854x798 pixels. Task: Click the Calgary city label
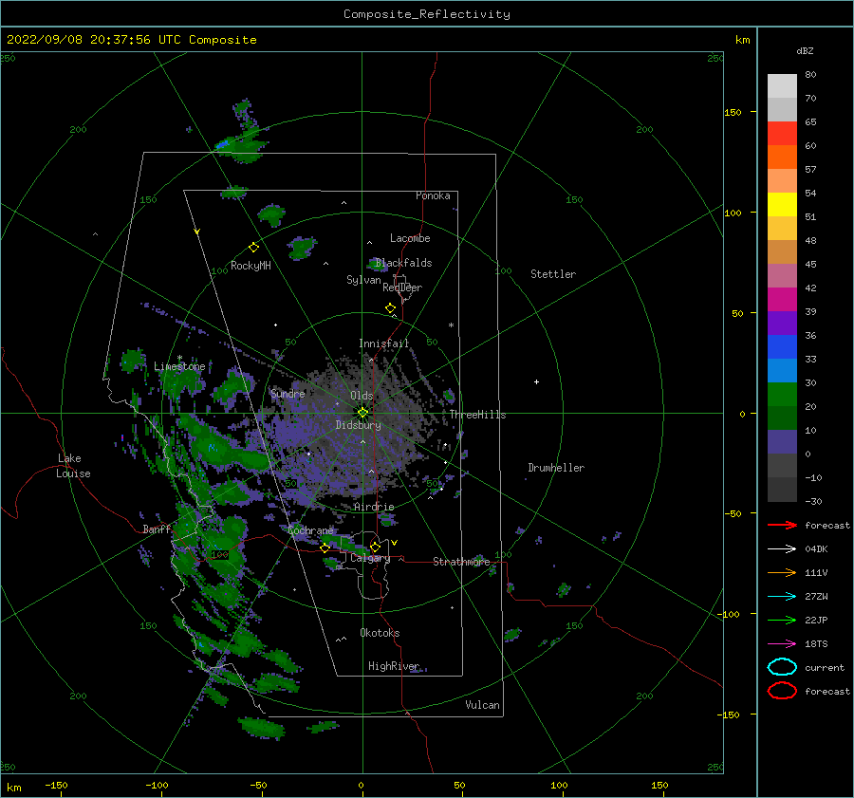[x=370, y=558]
